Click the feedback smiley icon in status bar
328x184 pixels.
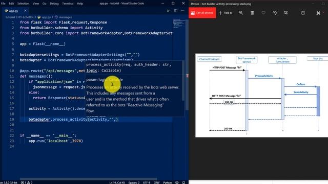coord(177,182)
